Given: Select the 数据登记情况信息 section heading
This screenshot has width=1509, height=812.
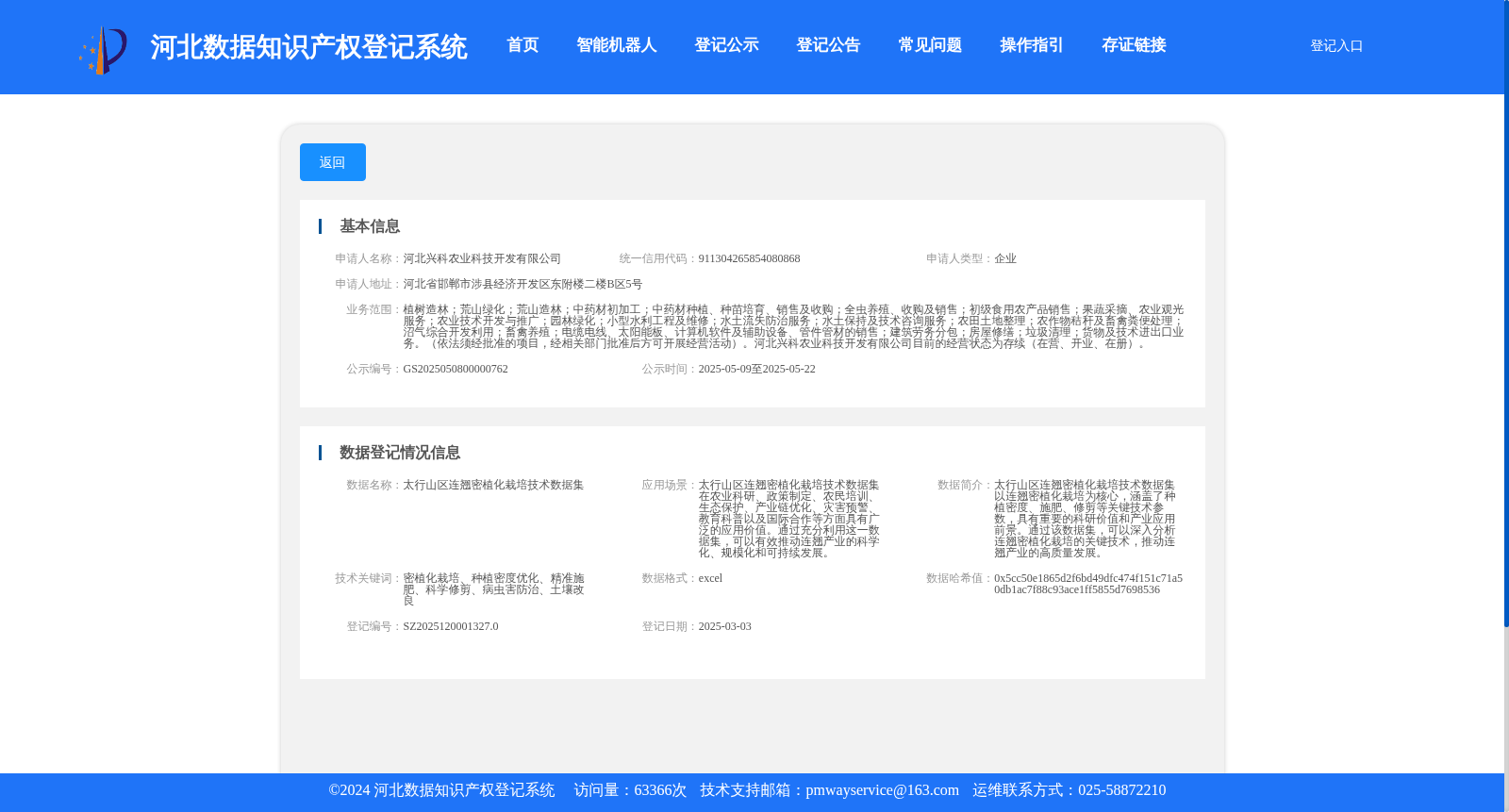Looking at the screenshot, I should pyautogui.click(x=400, y=453).
